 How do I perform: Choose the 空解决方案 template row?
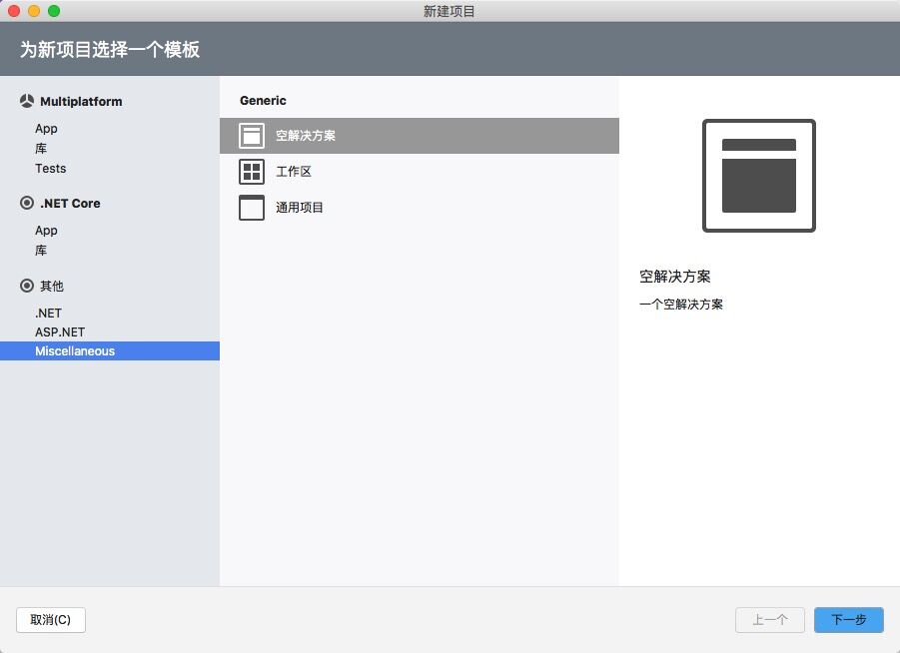[x=419, y=136]
